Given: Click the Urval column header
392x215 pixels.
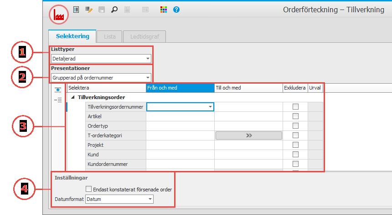Looking at the screenshot, I should tap(315, 88).
